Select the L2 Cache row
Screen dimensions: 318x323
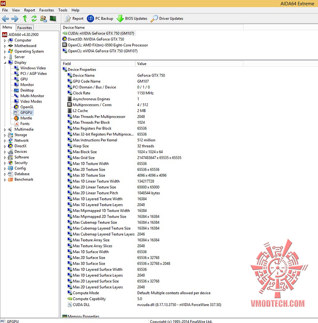click(106, 111)
